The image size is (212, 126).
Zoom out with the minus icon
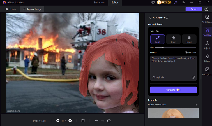click(58, 120)
